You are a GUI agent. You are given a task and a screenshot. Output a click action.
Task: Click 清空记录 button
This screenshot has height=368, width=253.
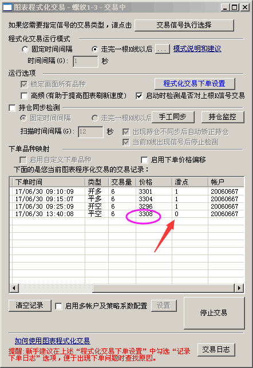pyautogui.click(x=30, y=306)
